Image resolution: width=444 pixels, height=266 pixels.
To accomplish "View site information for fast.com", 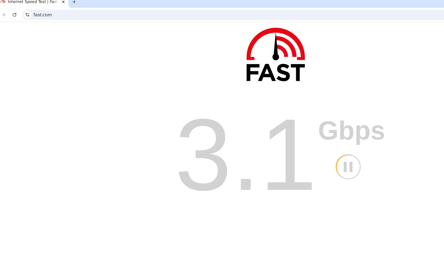I will [27, 15].
